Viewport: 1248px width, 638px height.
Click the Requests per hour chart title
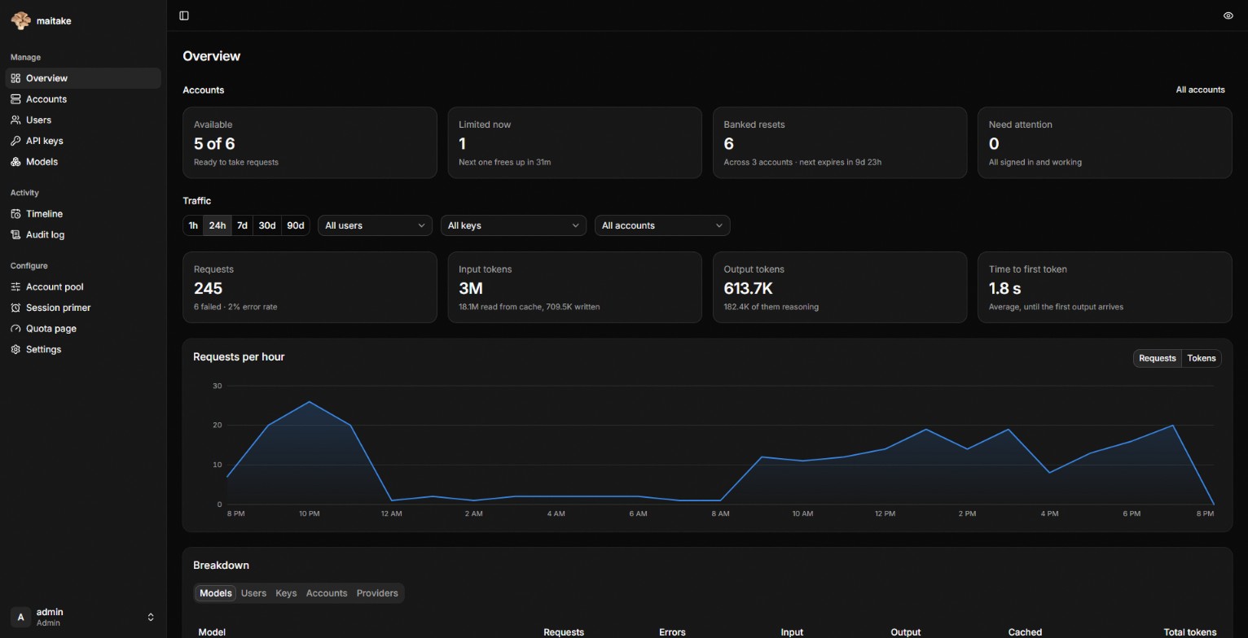pos(239,357)
